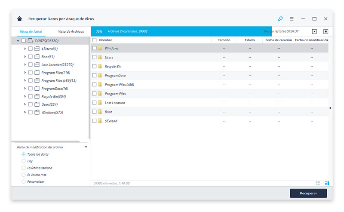
Task: Select the Todos los datos radio option
Action: (24, 154)
